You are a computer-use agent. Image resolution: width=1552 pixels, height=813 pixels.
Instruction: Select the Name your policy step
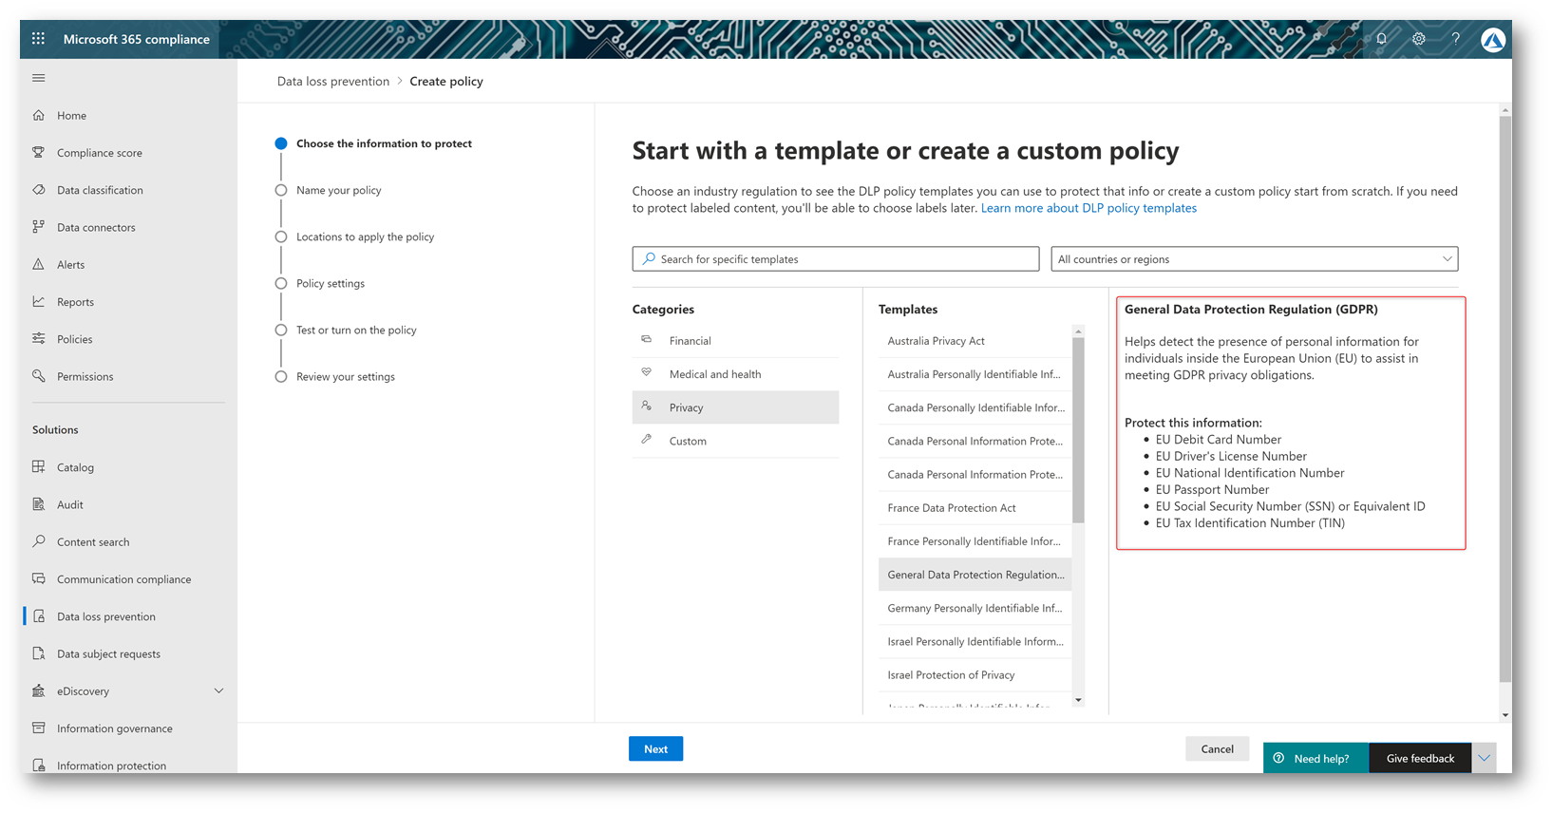[338, 190]
